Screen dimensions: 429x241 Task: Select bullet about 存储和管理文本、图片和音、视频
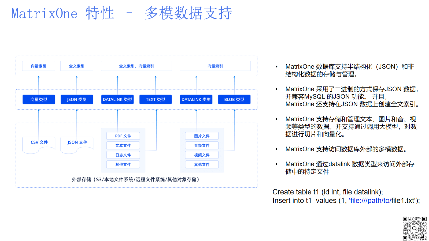(351, 127)
